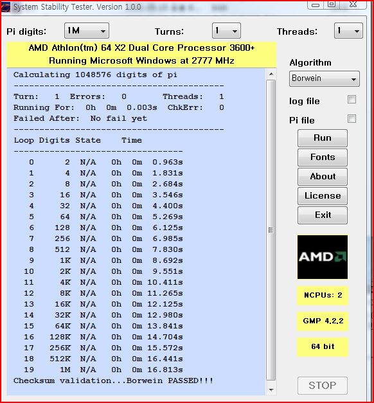The image size is (374, 403).
Task: Enable the log file checkbox
Action: 352,99
